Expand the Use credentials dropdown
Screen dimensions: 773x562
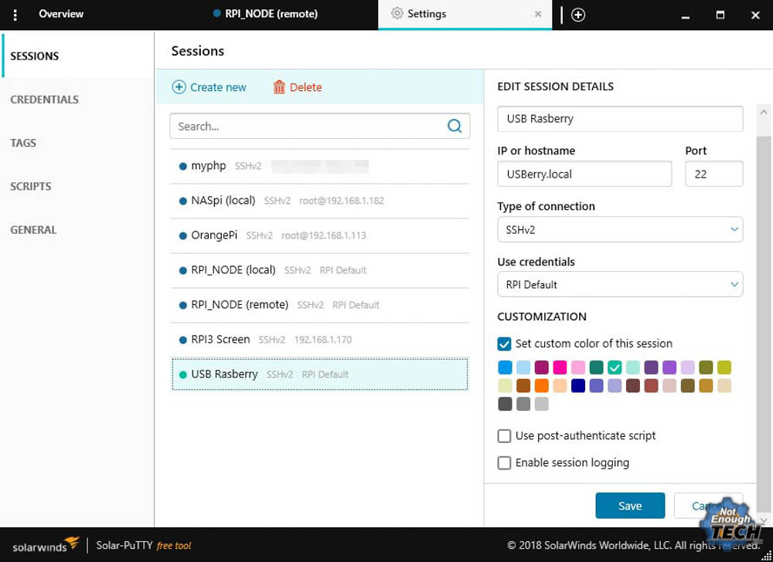[620, 284]
